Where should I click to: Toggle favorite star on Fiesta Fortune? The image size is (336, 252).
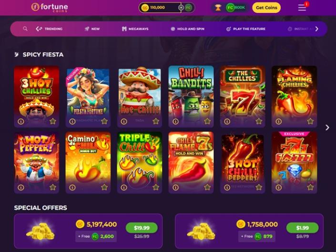coord(104,121)
